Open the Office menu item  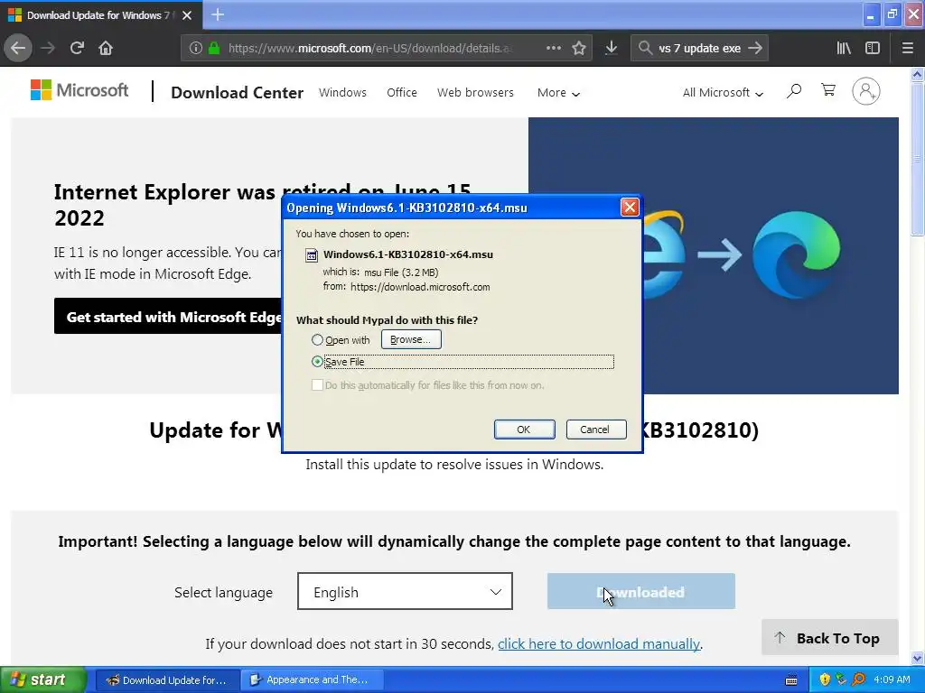402,93
